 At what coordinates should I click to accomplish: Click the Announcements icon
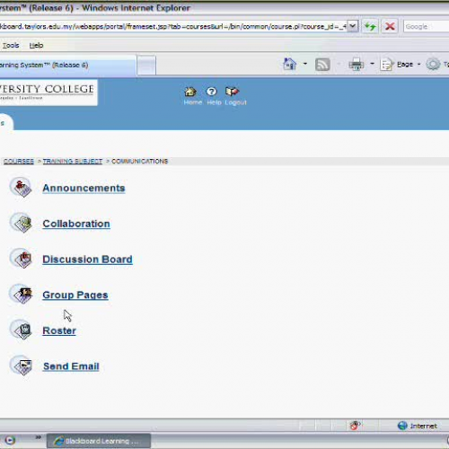tap(21, 188)
